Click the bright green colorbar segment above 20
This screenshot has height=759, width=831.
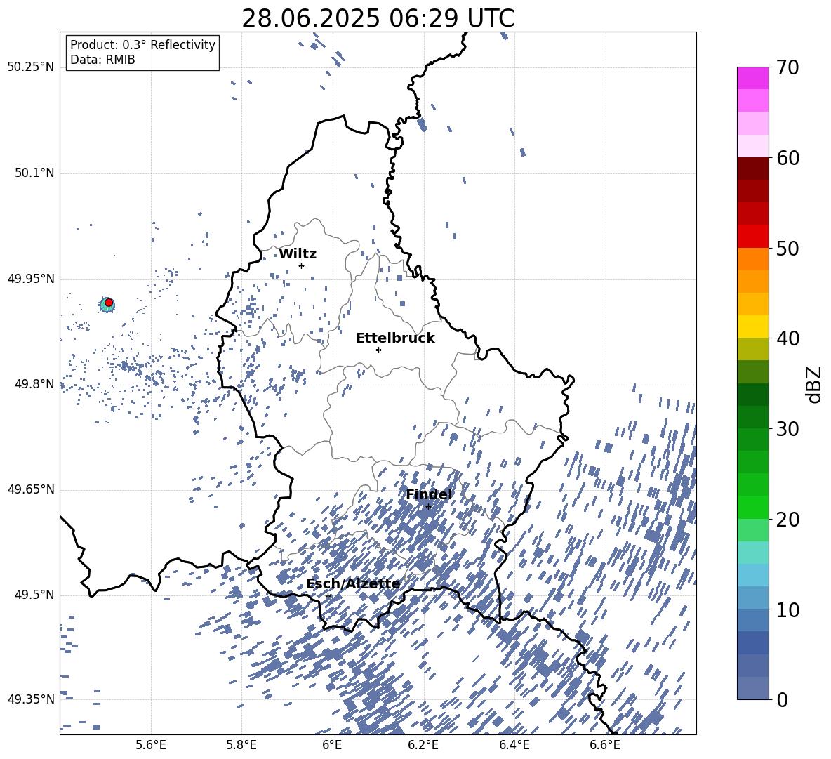coord(752,508)
